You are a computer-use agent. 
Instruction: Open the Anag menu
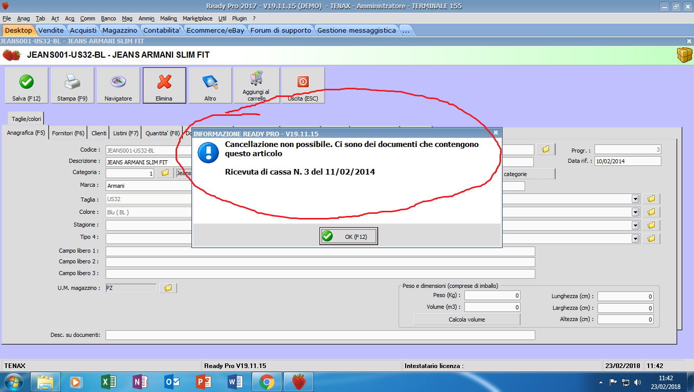pos(23,18)
